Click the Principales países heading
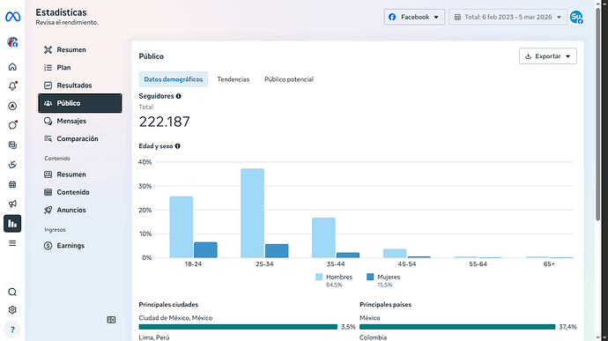608x341 pixels. [385, 305]
